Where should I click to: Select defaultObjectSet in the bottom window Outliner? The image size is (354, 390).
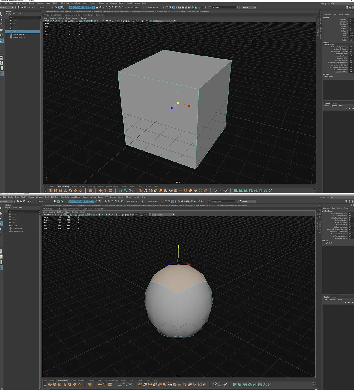(18, 231)
